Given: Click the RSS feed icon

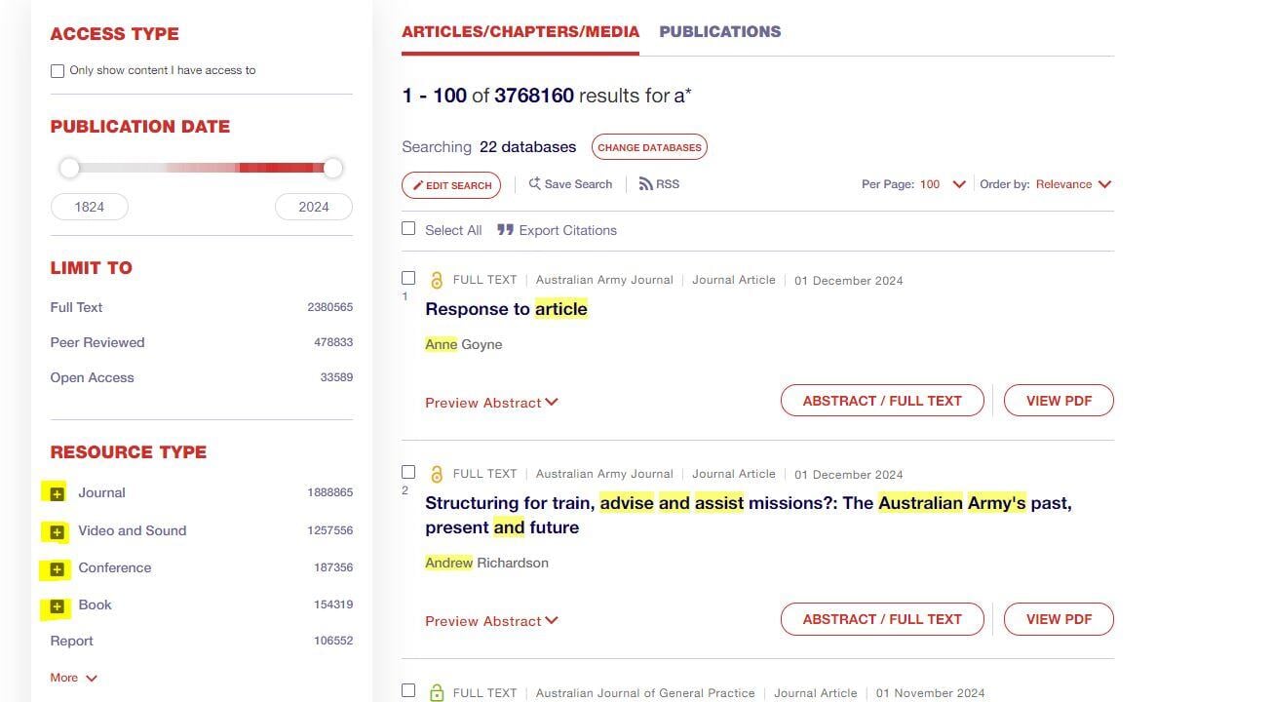Looking at the screenshot, I should [x=645, y=184].
